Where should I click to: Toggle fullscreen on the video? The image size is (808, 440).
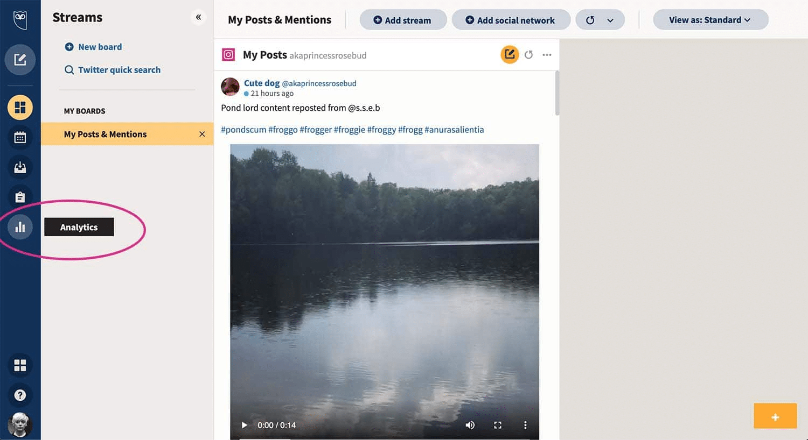[498, 425]
